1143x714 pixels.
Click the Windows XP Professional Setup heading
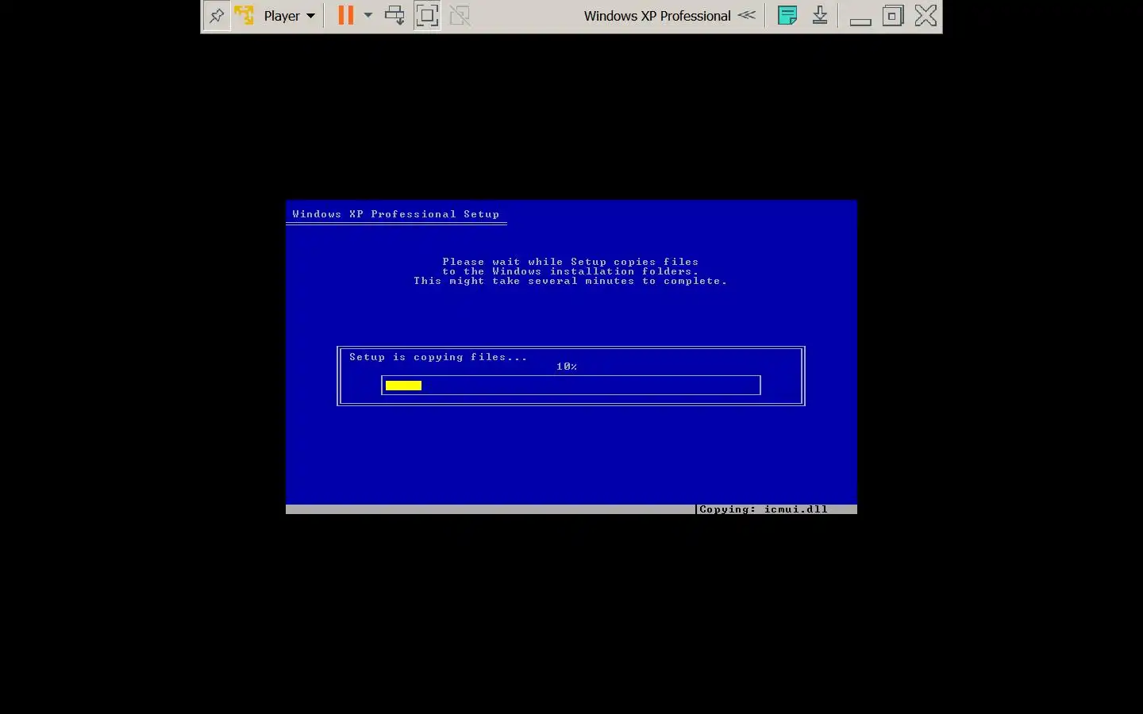point(396,214)
